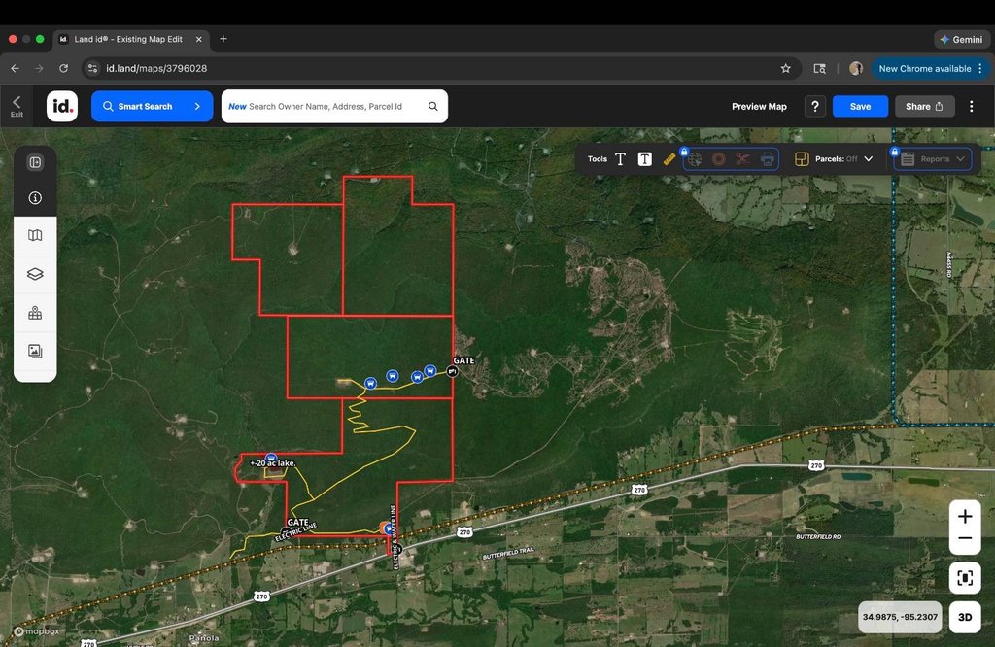Screen dimensions: 995x647
Task: Switch to Land id Existing Map Edit tab
Action: click(128, 39)
